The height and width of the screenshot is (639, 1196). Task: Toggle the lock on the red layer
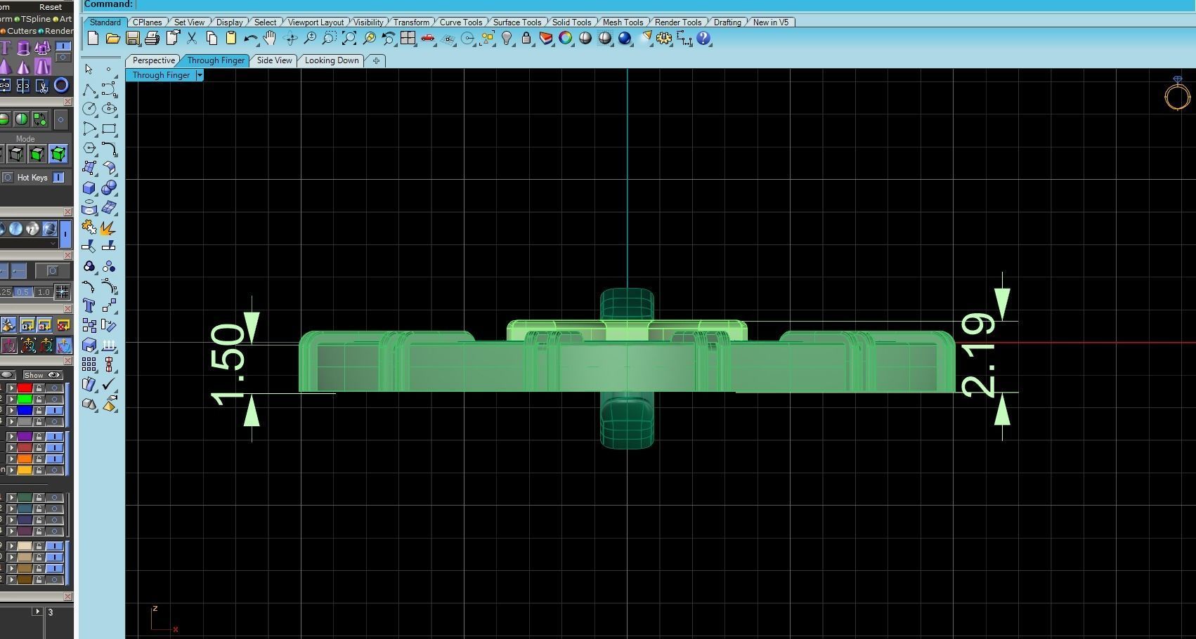39,388
